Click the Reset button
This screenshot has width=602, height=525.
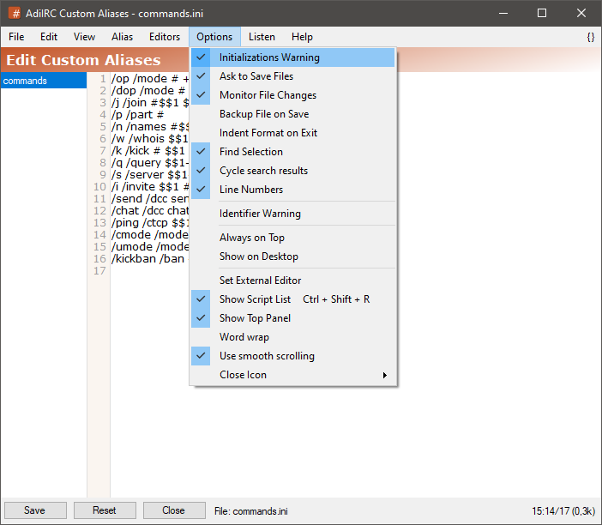click(105, 510)
